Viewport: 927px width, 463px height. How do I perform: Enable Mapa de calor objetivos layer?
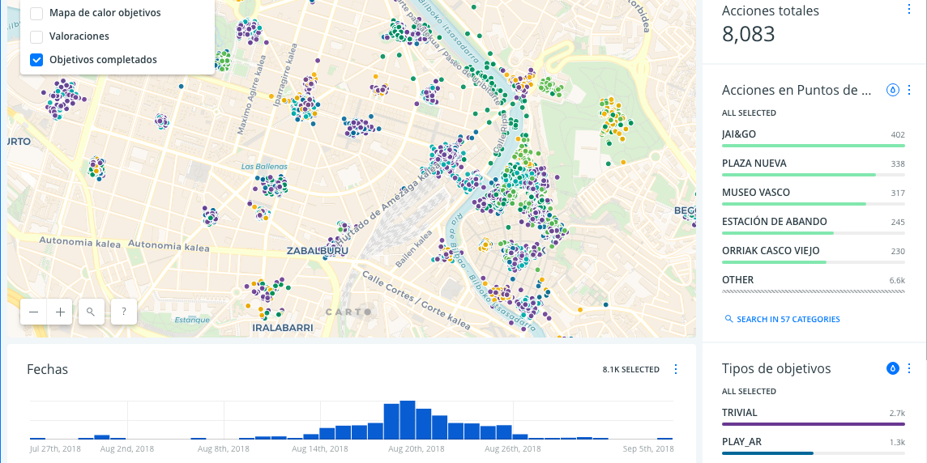36,14
